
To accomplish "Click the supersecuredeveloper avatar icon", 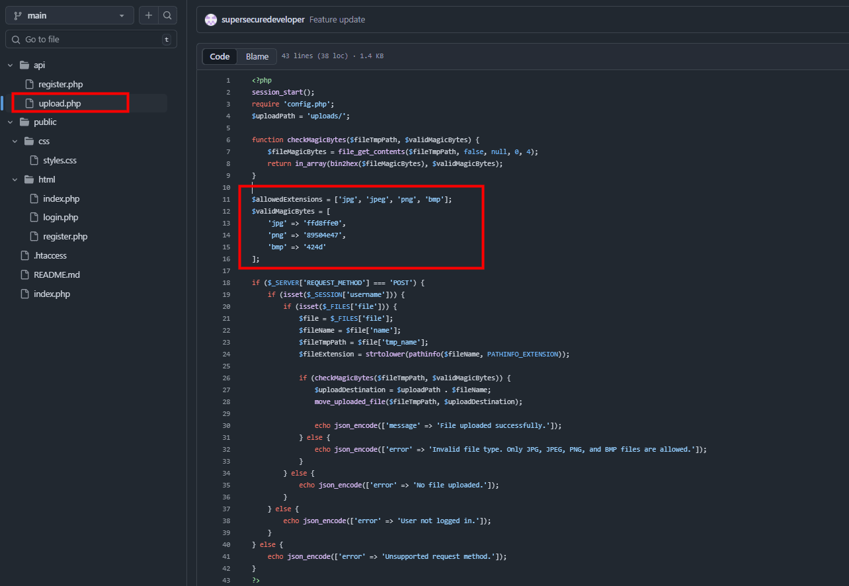I will coord(211,20).
